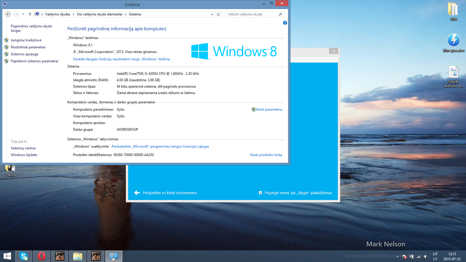Click the 'Windows 8.1' edition text
The image size is (466, 262).
click(x=83, y=45)
